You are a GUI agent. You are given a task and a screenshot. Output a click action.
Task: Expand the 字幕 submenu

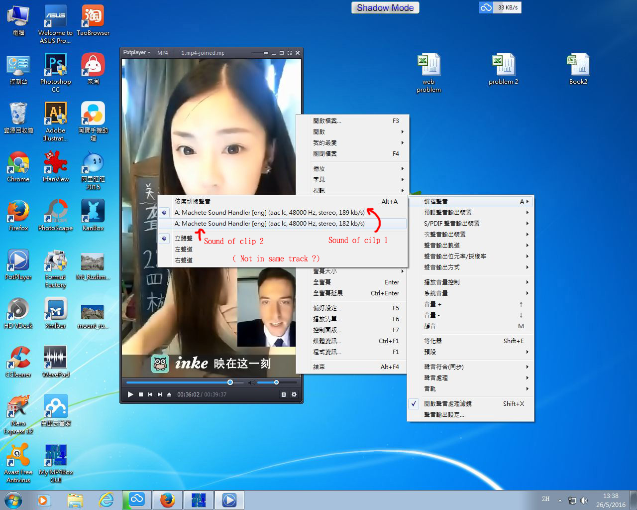[353, 180]
